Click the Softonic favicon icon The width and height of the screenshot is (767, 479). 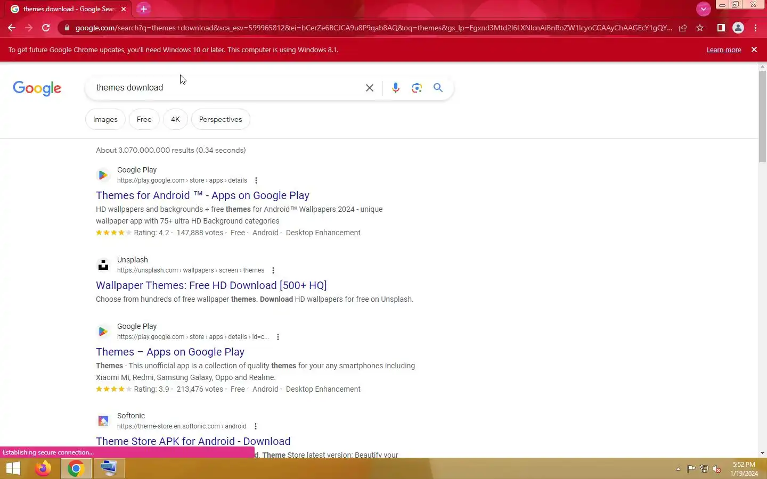click(103, 421)
